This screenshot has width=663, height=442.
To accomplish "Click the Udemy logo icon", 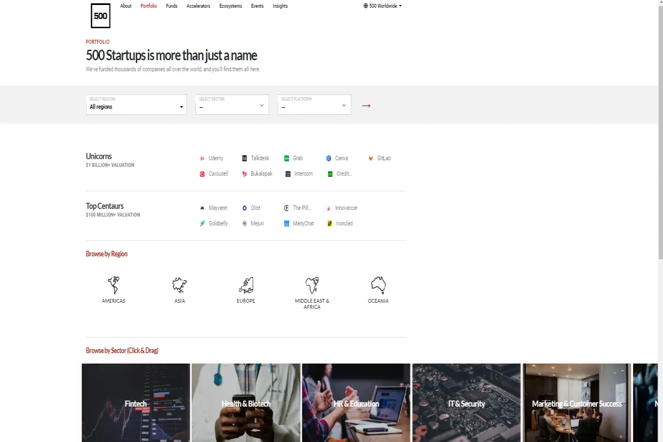I will (202, 159).
